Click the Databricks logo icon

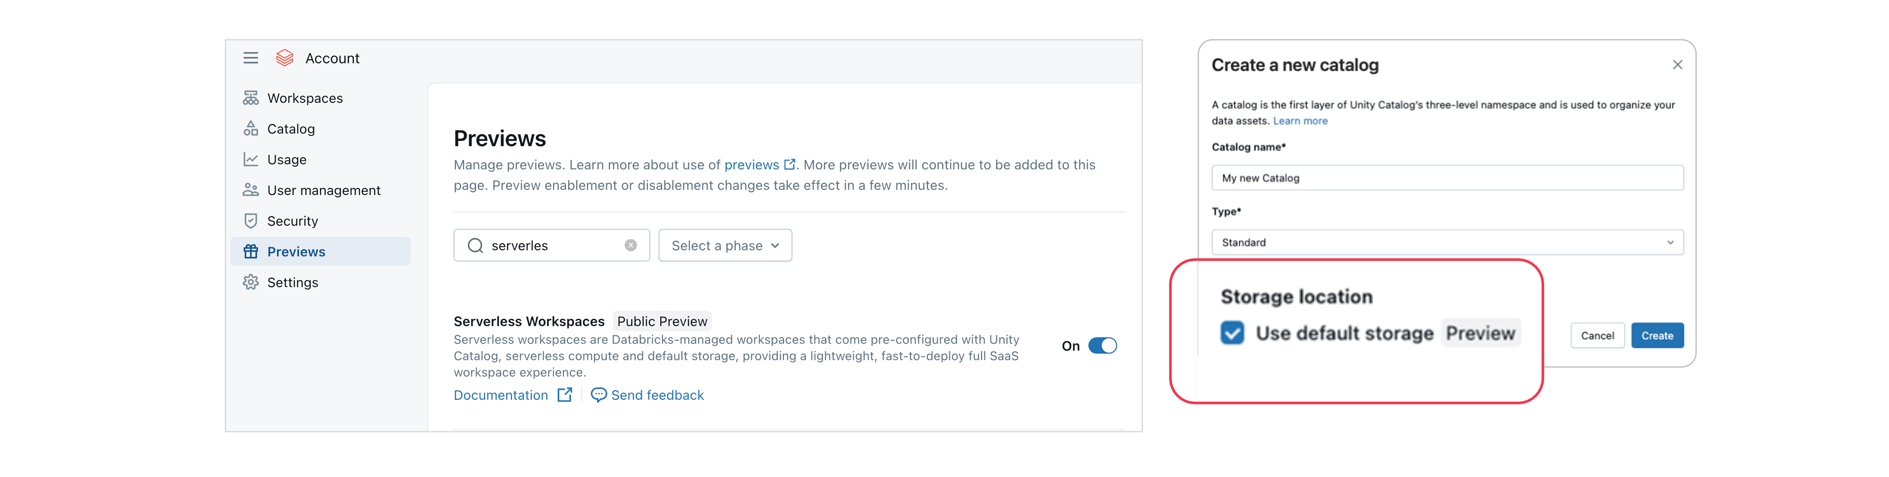[x=285, y=58]
